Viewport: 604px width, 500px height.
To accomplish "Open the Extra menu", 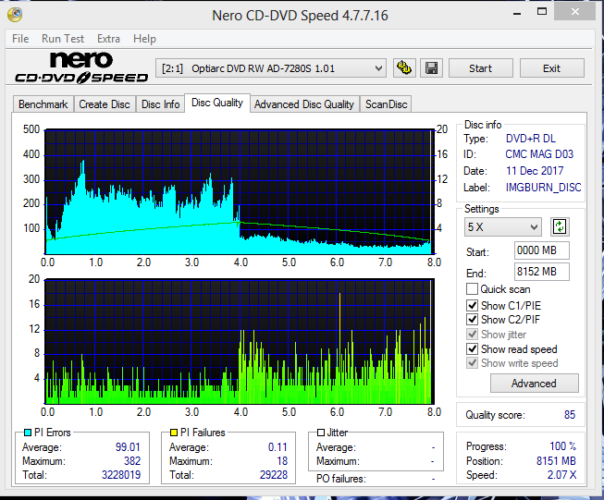I will pyautogui.click(x=108, y=39).
